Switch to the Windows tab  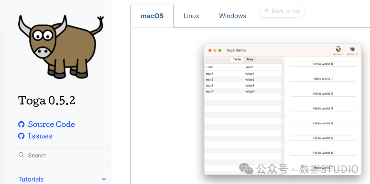[x=233, y=16]
